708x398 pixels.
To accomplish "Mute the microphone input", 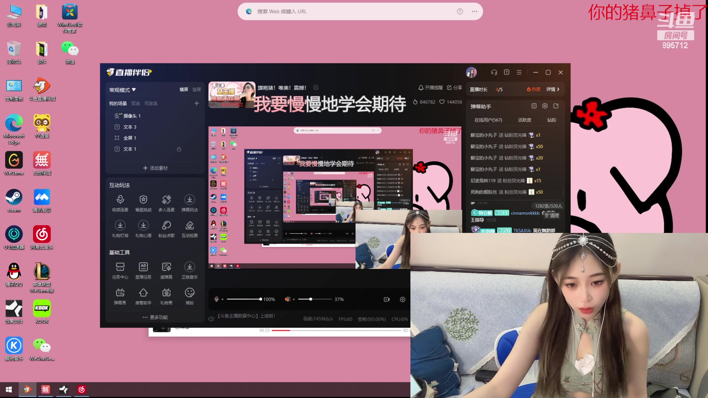I will tap(218, 299).
